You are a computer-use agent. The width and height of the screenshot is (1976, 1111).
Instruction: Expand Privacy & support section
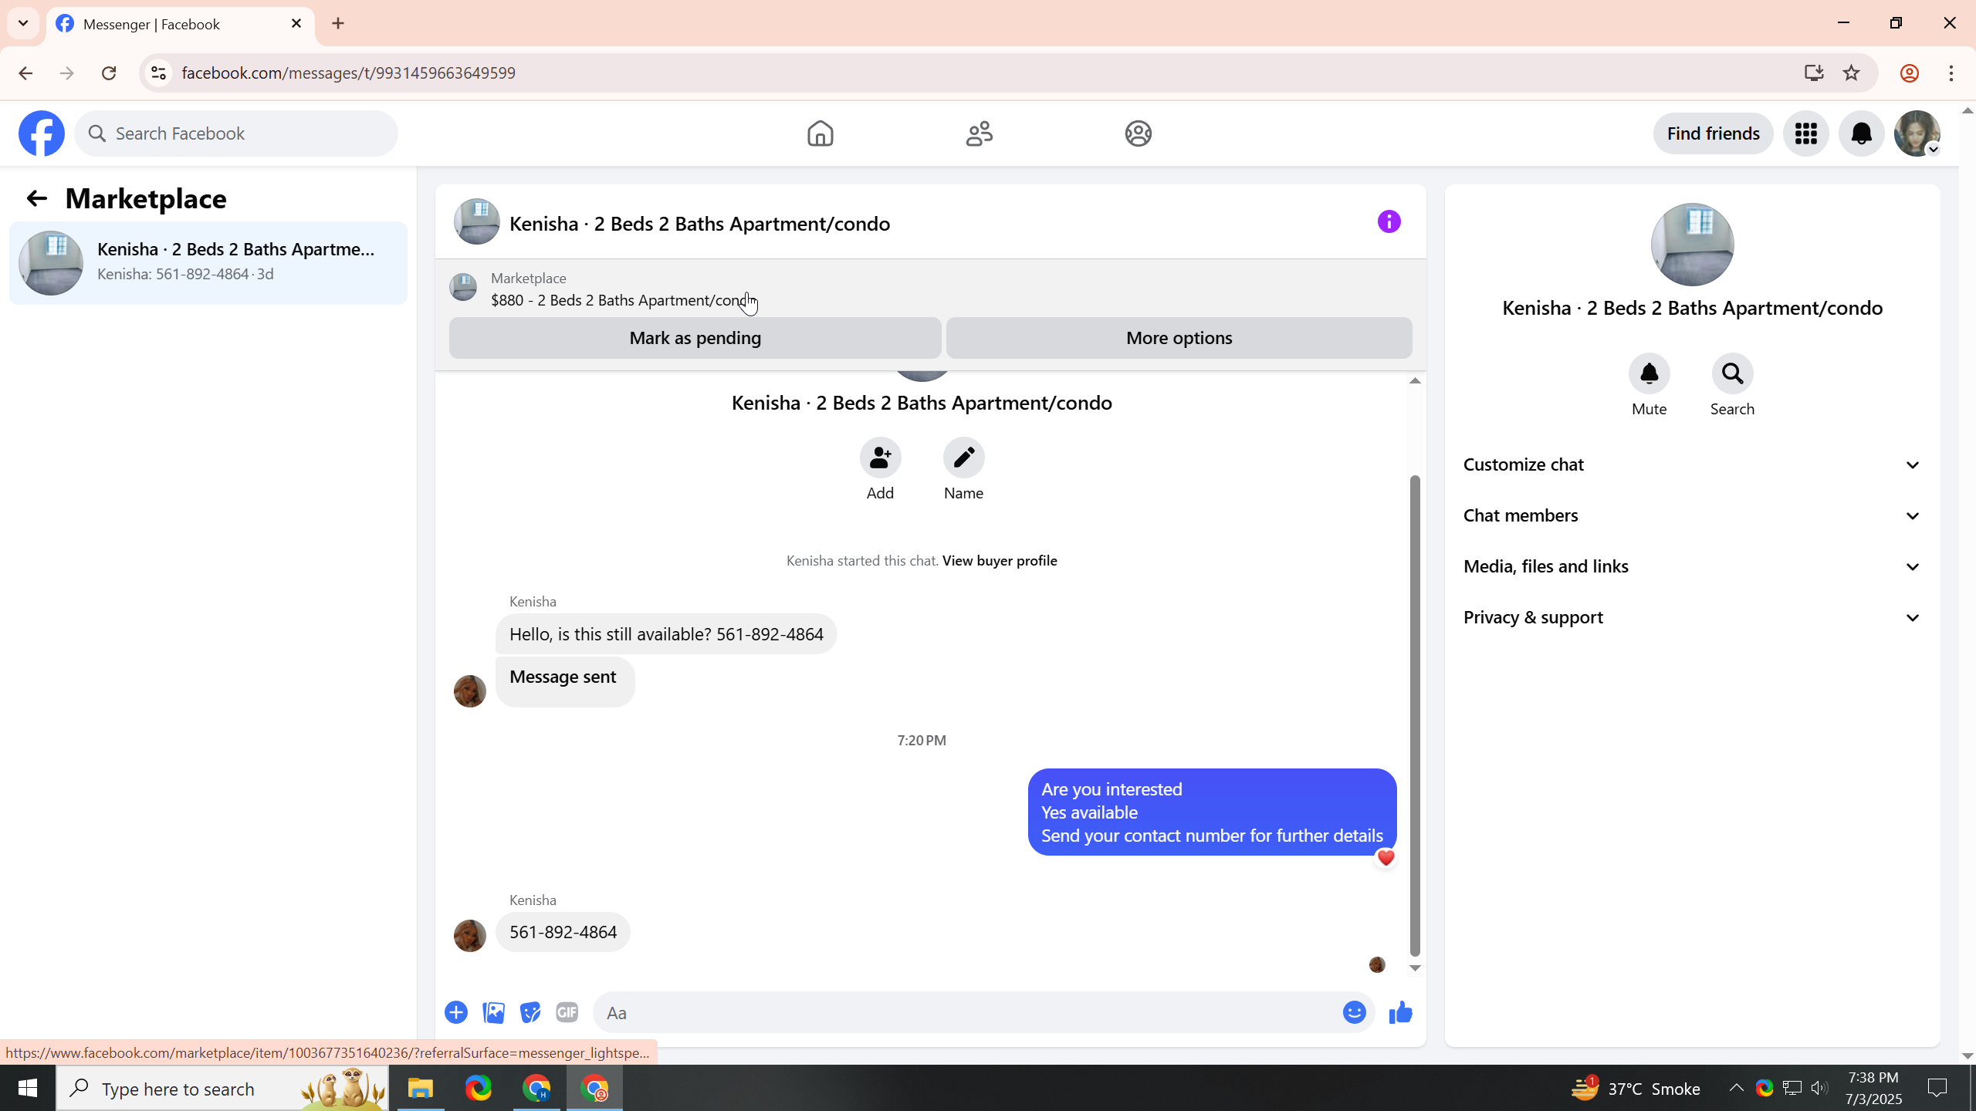(x=1691, y=617)
